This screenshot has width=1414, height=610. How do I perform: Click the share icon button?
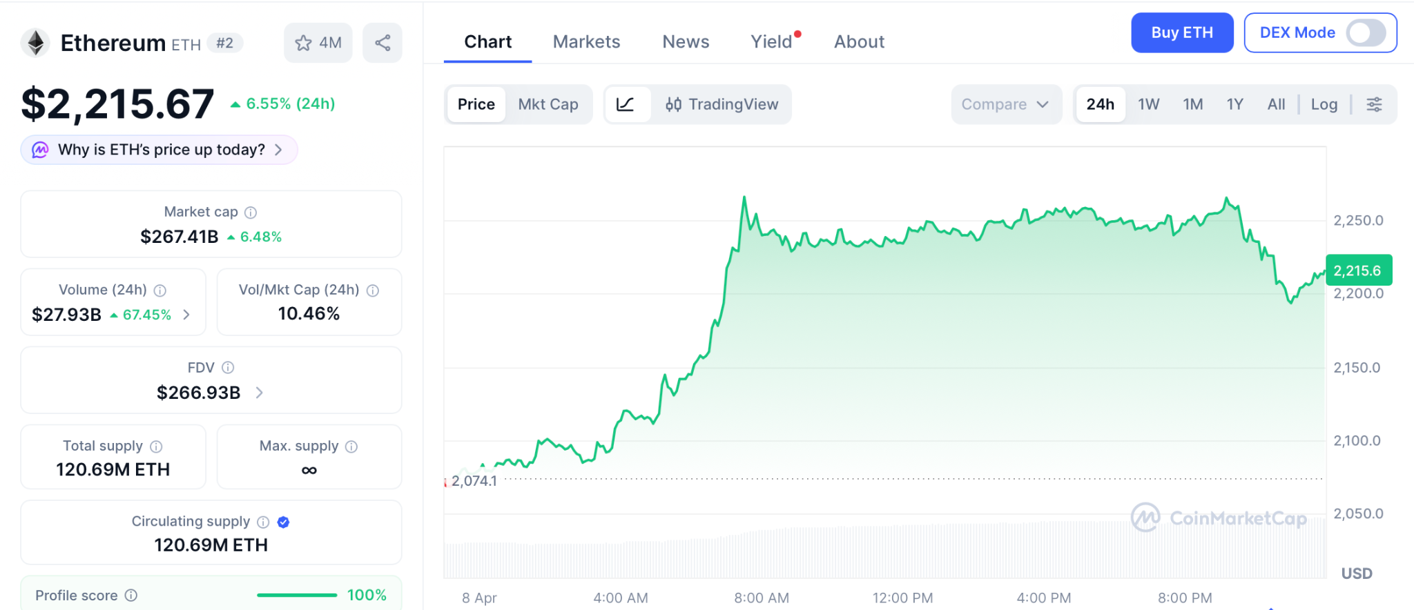382,43
